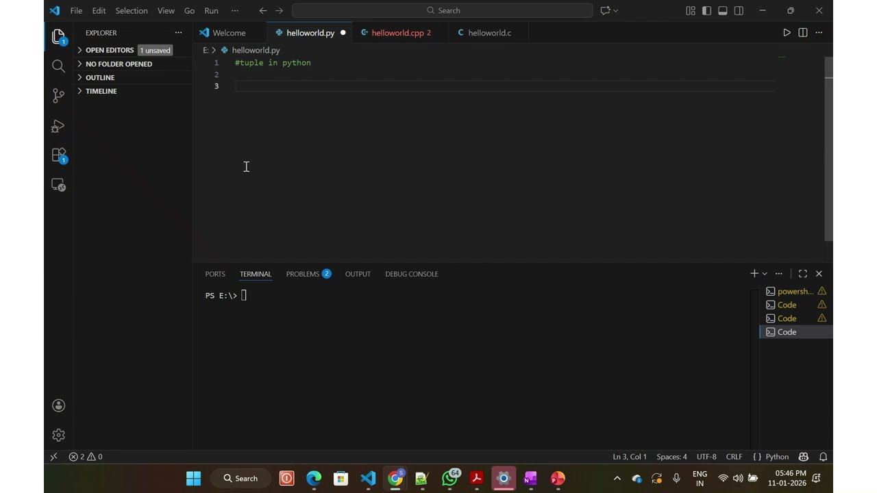Open the Go menu
877x493 pixels.
189,10
